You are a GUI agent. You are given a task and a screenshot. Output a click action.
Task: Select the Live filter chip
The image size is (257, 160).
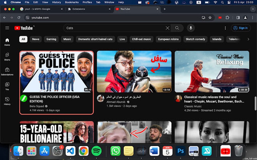point(122,39)
